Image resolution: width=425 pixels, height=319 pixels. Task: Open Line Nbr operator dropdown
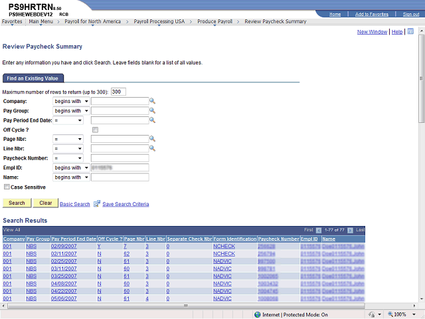click(x=68, y=148)
